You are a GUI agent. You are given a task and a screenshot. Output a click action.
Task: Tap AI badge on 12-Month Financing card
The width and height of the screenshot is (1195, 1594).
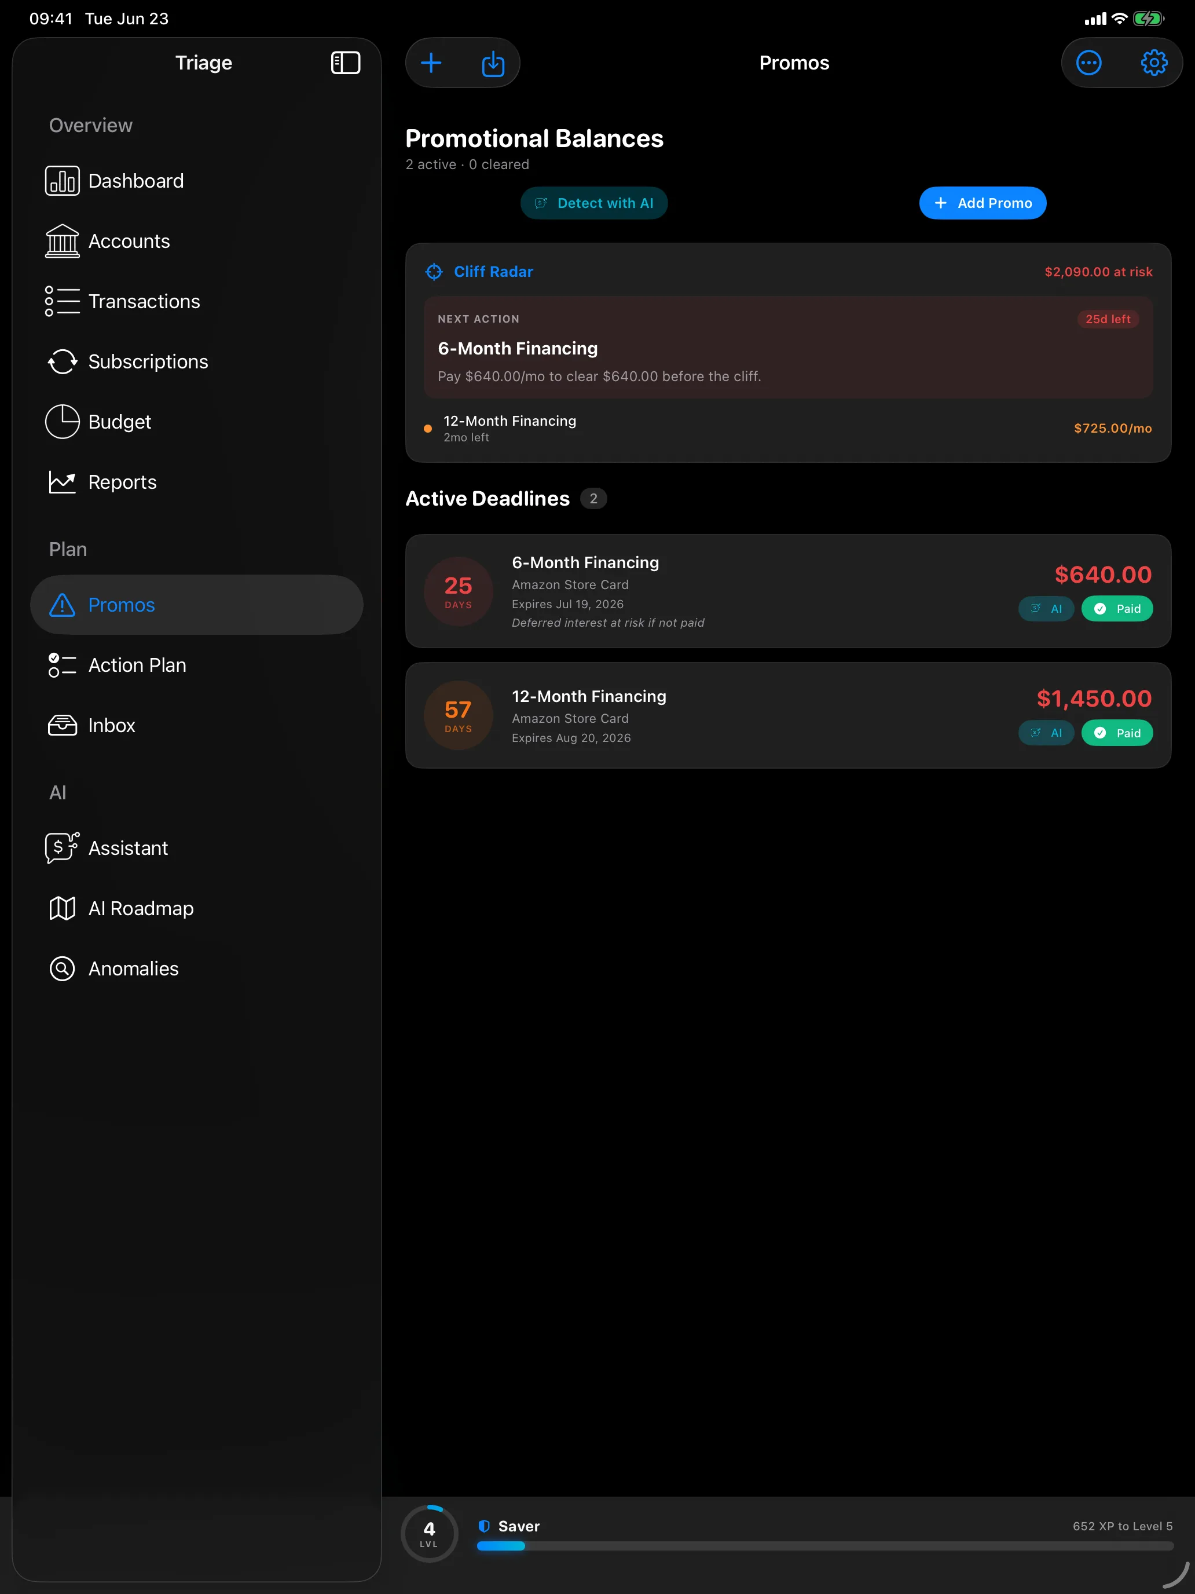click(1046, 733)
